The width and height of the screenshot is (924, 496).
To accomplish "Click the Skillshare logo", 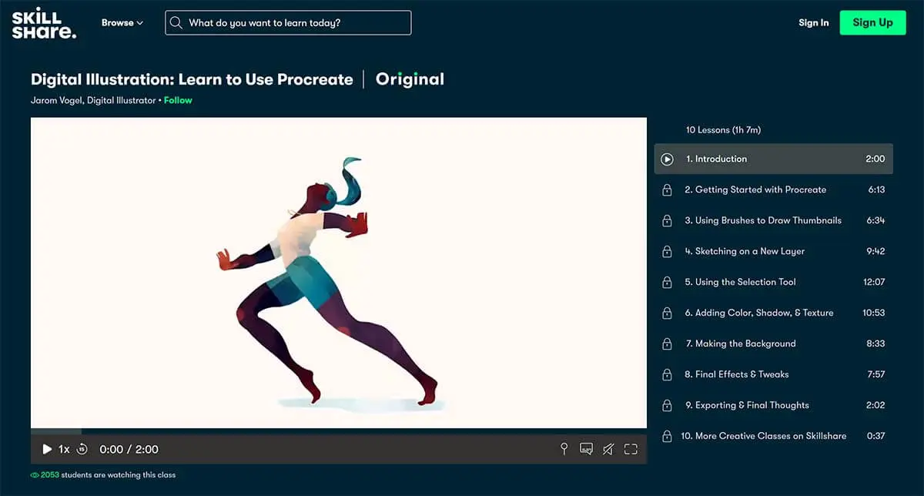I will [x=44, y=22].
